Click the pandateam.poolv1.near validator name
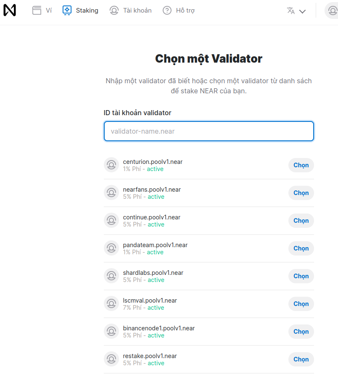 coord(155,245)
